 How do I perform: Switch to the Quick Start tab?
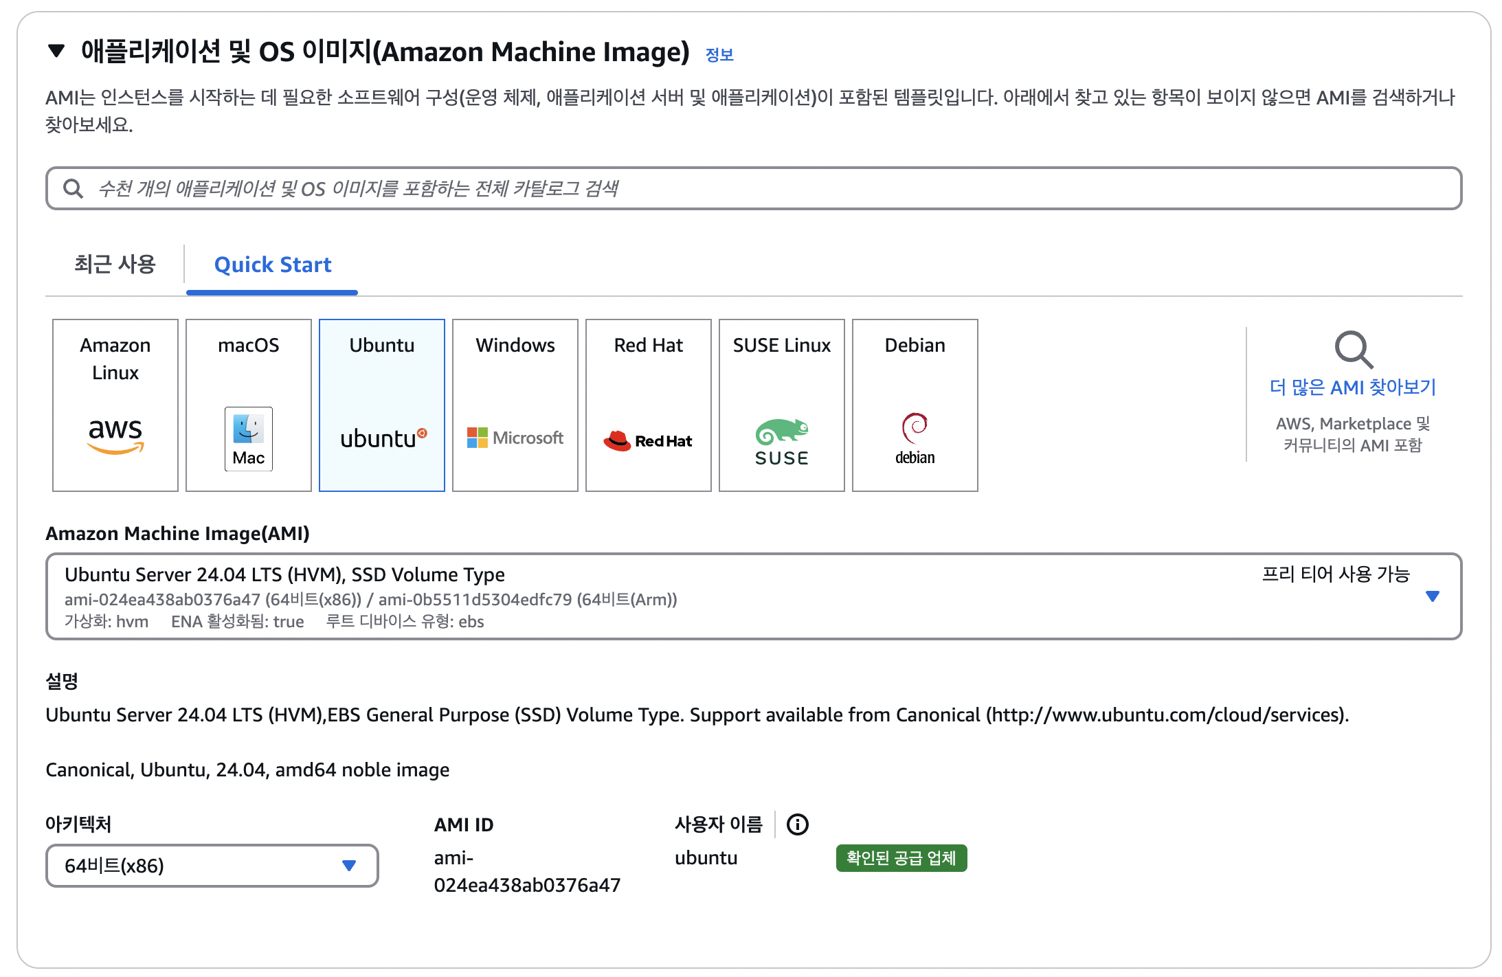click(272, 265)
